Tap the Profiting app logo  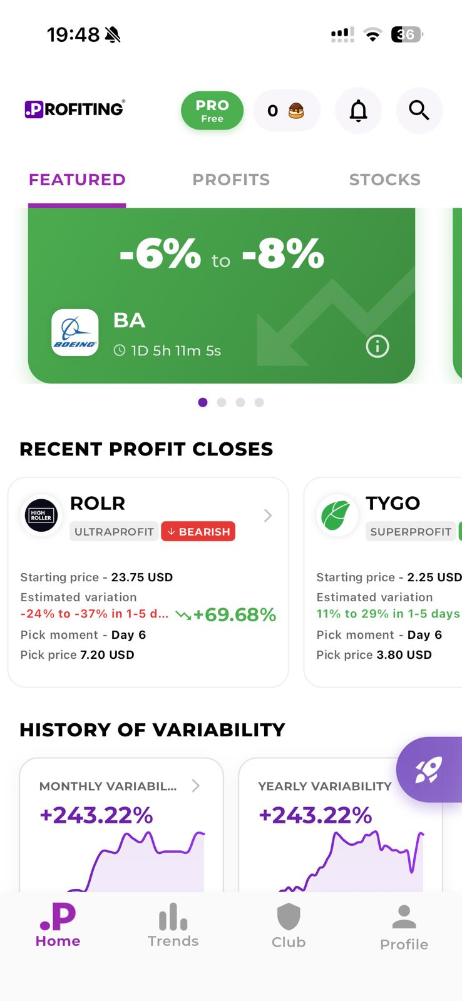click(x=73, y=109)
